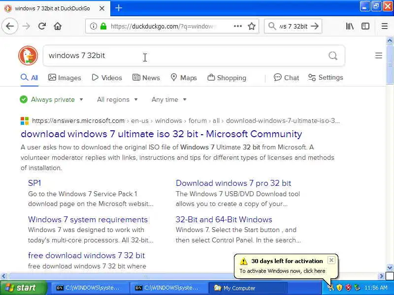This screenshot has width=394, height=295.
Task: Click the horizontal scrollbar right arrow
Action: pos(381,276)
